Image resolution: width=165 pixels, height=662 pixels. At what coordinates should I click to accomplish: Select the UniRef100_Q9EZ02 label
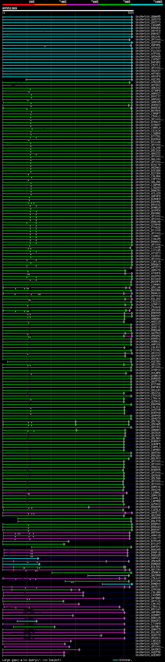[148, 88]
